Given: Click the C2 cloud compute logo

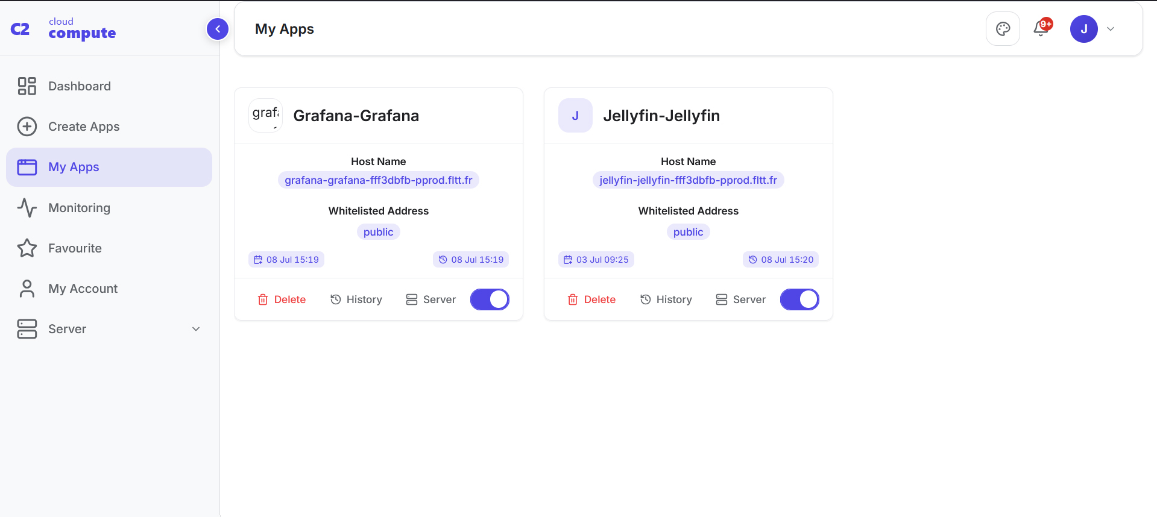Looking at the screenshot, I should pos(63,29).
